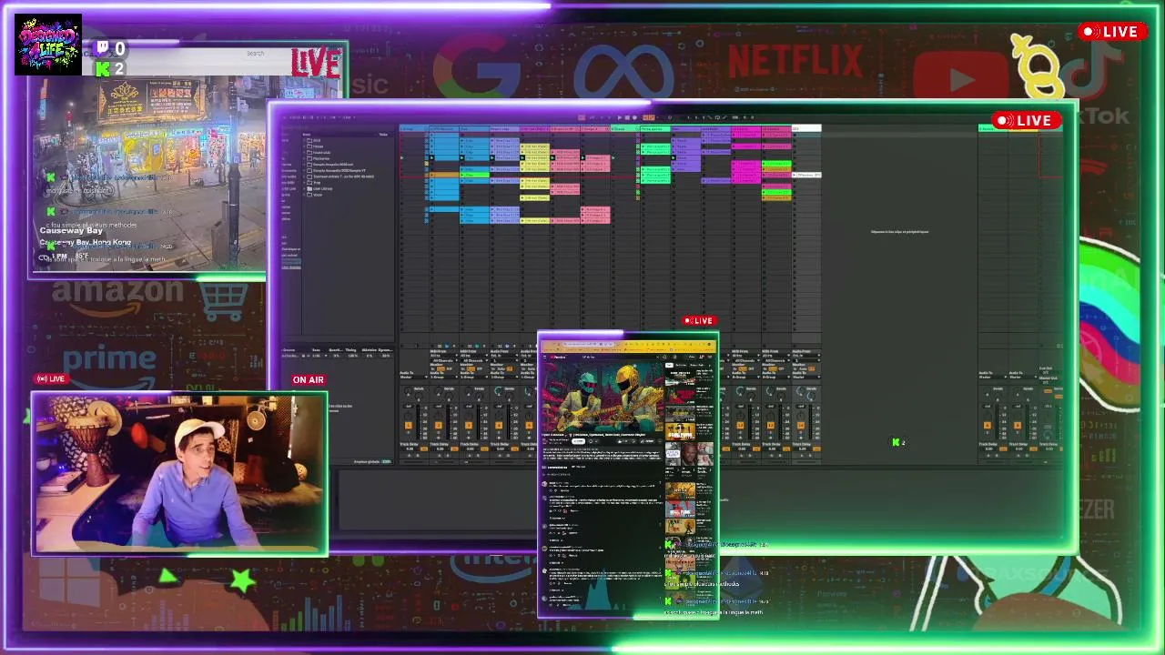Click the first track's Track Delay value
This screenshot has height=655, width=1165.
(410, 448)
